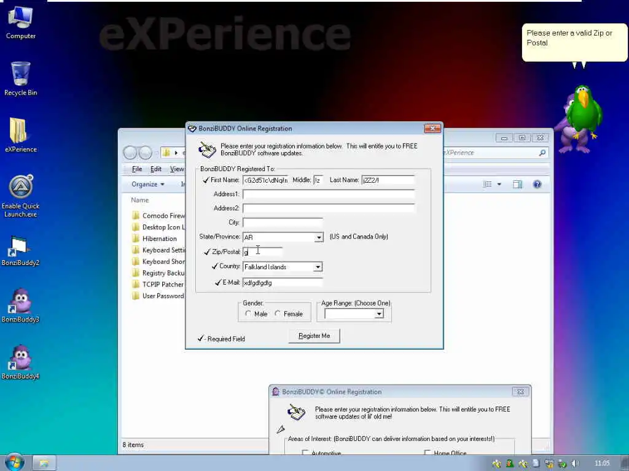This screenshot has width=629, height=471.
Task: Select the eXPerience folder desktop icon
Action: [20, 135]
